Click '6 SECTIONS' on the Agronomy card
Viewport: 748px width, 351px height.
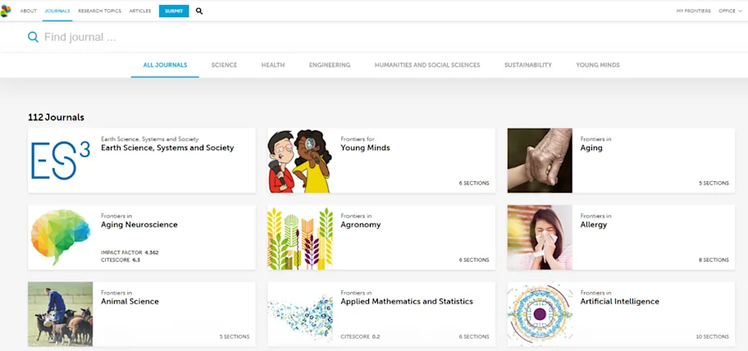point(474,260)
